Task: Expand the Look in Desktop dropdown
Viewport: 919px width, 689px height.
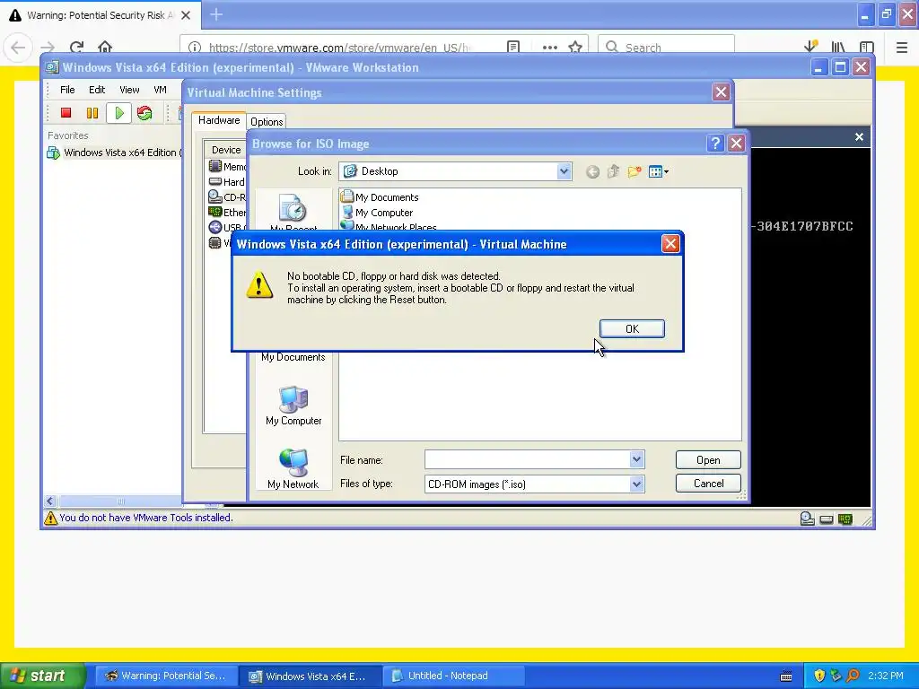Action: tap(564, 171)
